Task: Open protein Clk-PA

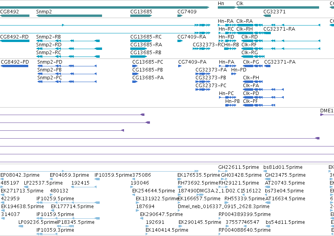Action: point(251,86)
